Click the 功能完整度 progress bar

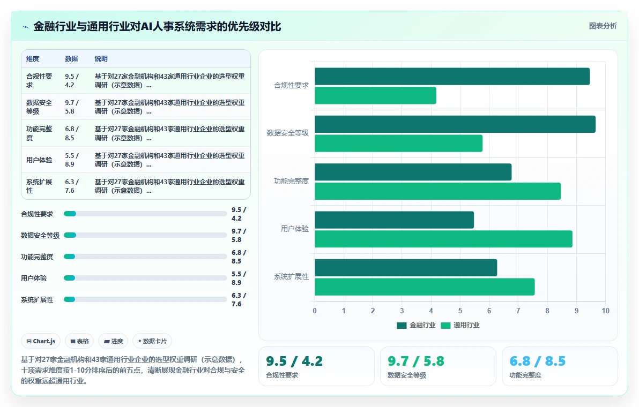tap(145, 257)
